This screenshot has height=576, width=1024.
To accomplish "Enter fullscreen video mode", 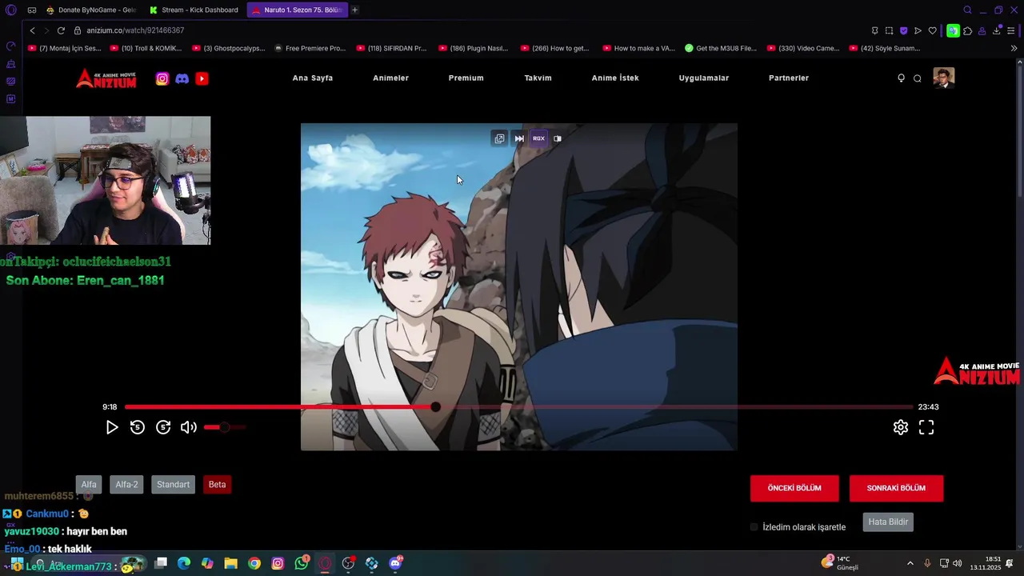I will pyautogui.click(x=926, y=427).
